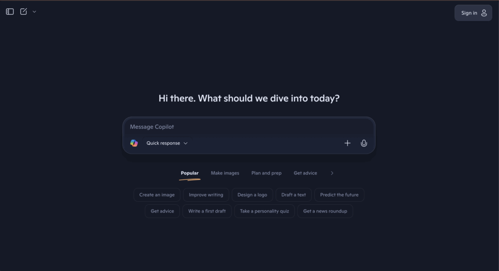Toggle the sidebar panel icon

coord(10,12)
